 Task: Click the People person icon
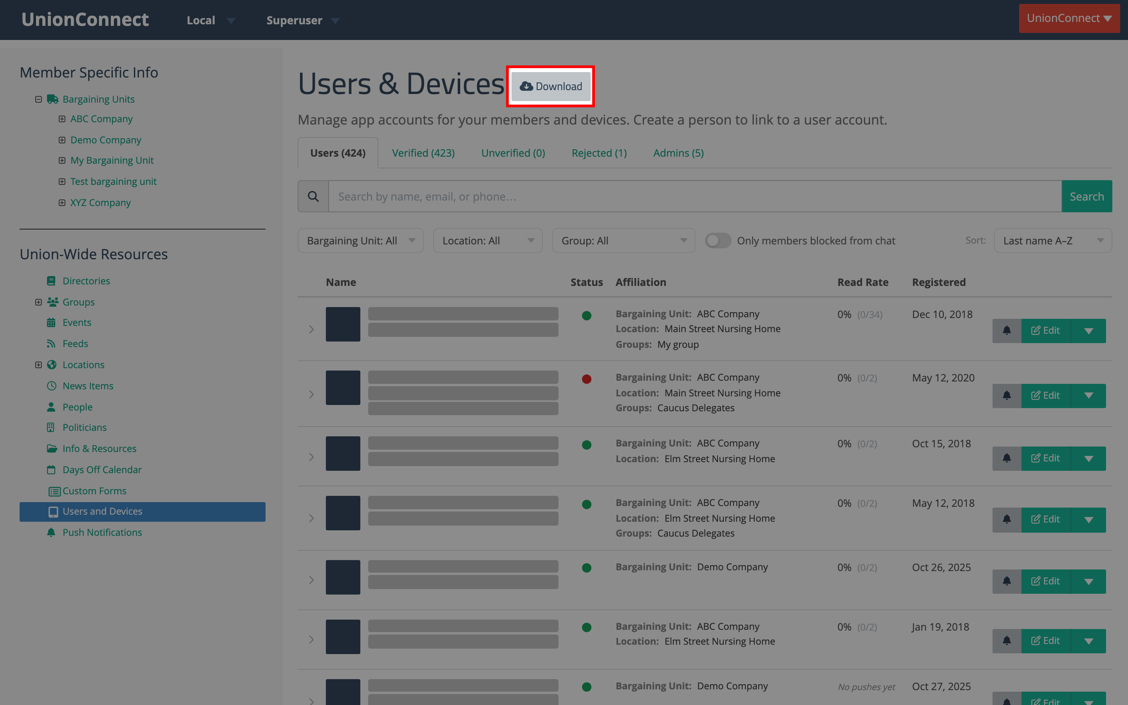(x=51, y=407)
